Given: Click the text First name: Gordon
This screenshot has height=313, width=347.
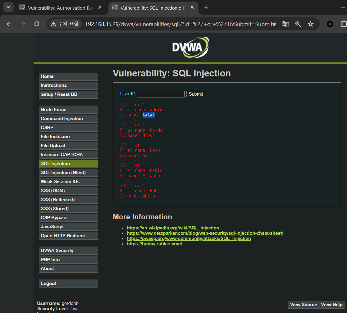Looking at the screenshot, I should [x=142, y=130].
